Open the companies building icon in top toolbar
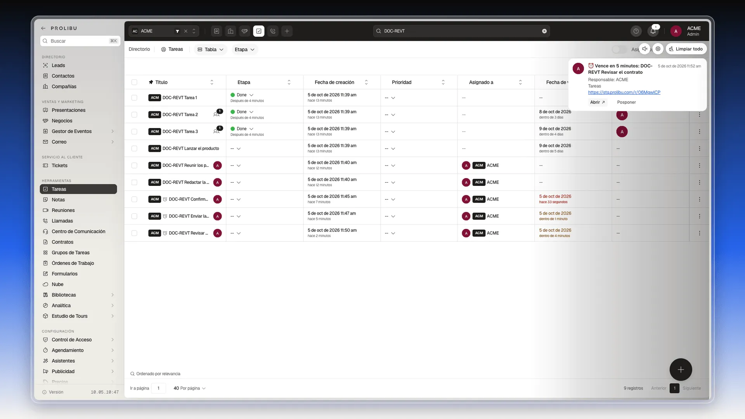This screenshot has height=419, width=745. tap(230, 31)
